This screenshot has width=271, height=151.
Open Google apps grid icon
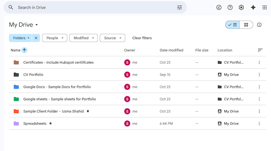(265, 8)
